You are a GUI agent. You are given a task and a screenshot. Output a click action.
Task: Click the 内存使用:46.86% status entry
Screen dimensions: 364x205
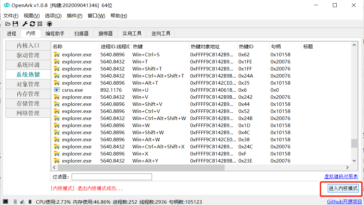92,202
